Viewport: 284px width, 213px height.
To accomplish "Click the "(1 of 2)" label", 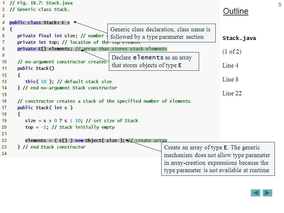I will [x=232, y=51].
